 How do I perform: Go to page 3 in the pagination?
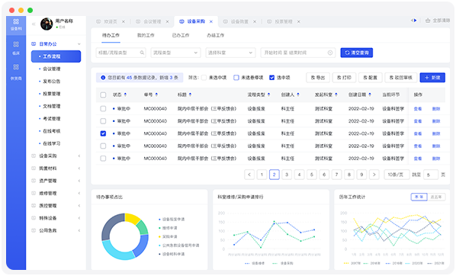287,175
